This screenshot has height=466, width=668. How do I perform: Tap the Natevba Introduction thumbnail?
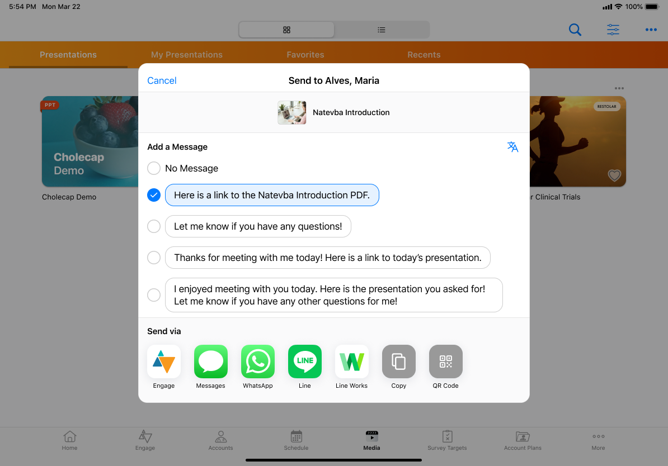(292, 112)
